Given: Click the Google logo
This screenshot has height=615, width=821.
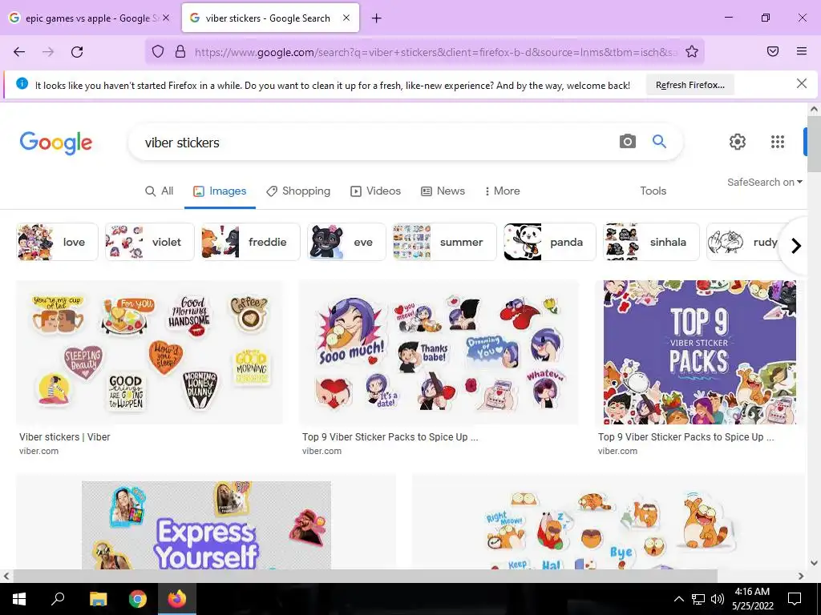Looking at the screenshot, I should (56, 143).
